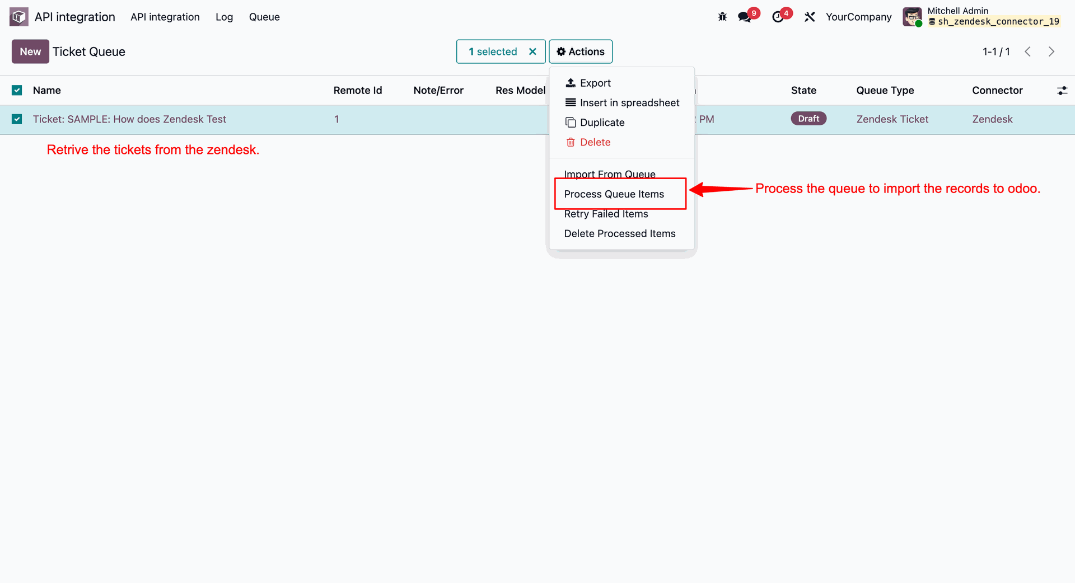Sort by the Connector column header

997,90
